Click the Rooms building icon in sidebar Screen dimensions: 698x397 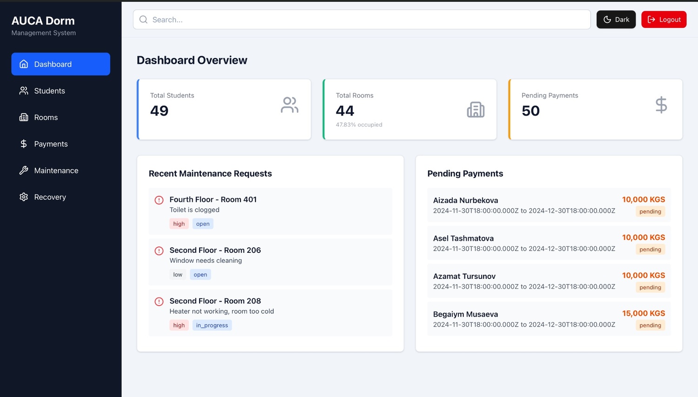24,117
